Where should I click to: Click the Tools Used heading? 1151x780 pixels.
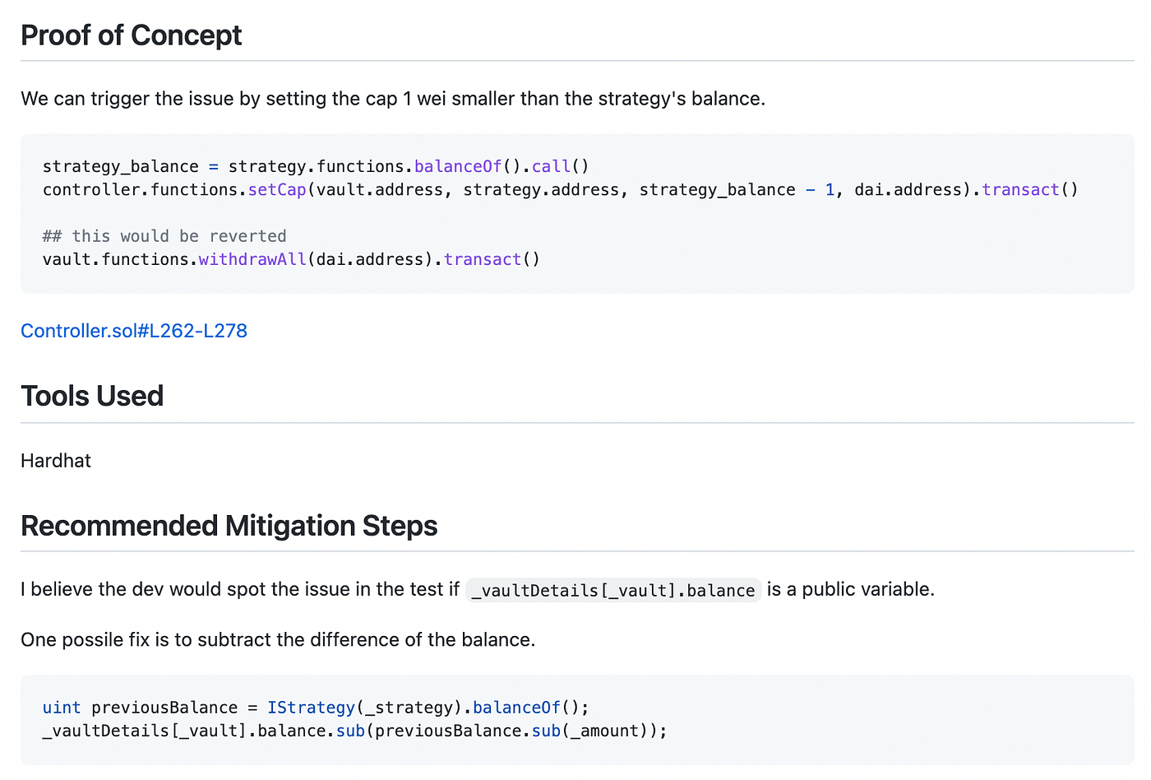tap(92, 396)
